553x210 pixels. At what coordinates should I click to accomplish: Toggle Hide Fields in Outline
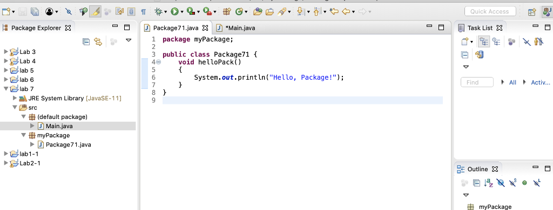[x=501, y=183]
